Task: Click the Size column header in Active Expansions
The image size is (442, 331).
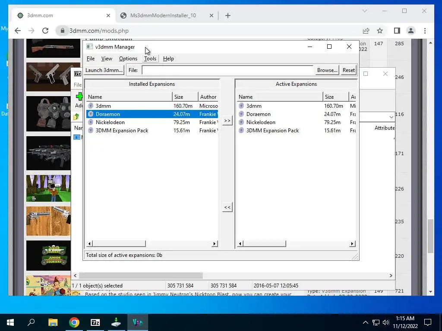Action: coord(336,97)
